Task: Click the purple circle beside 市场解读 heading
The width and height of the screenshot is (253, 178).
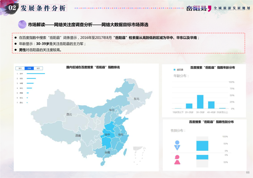Action: 22,24
